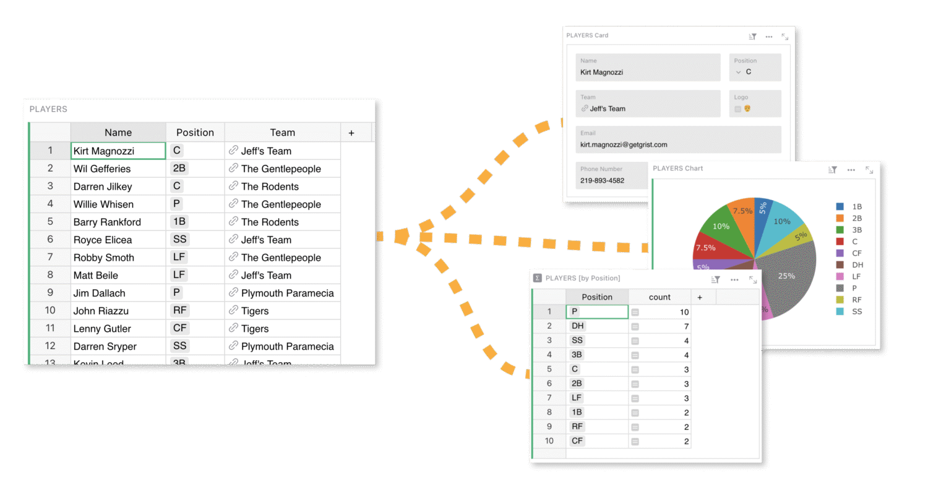Open sort and filter in PLAYERS Card
The height and width of the screenshot is (485, 928).
click(753, 36)
